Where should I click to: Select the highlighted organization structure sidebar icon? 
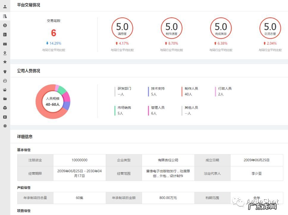pos(5,16)
